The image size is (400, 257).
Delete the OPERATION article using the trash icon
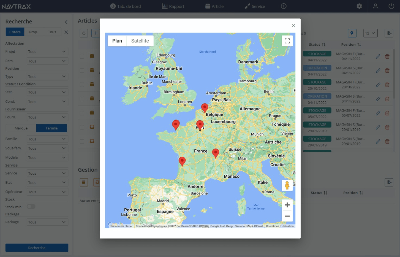[387, 71]
